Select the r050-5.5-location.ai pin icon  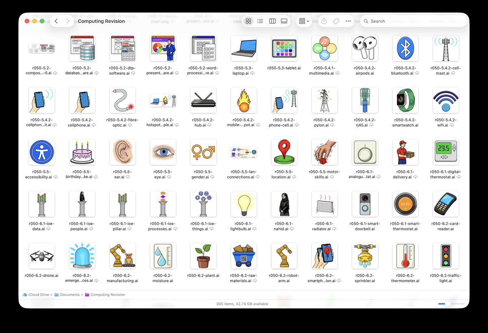(284, 152)
